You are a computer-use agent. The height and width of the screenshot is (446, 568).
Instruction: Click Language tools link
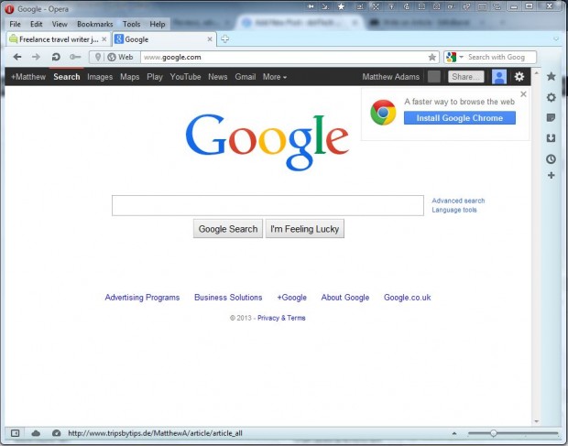[x=454, y=210]
